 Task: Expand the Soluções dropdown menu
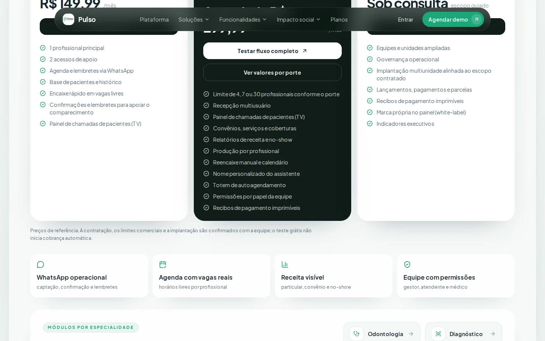click(194, 19)
